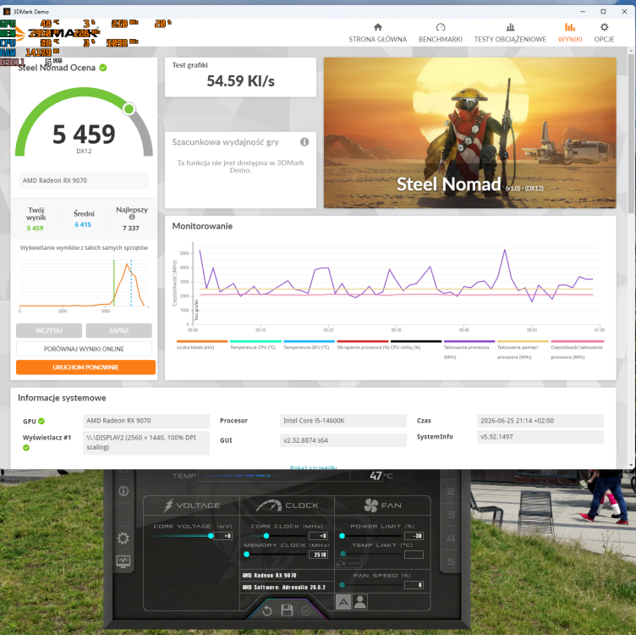636x635 pixels.
Task: Select Afterburner profile slot 3
Action: tap(451, 515)
